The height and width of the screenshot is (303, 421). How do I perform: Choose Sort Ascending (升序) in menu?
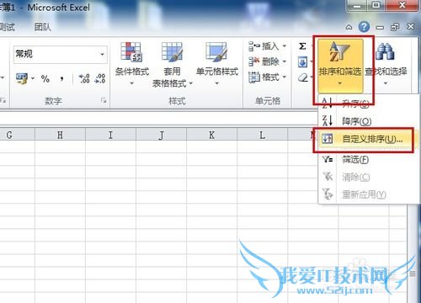click(x=368, y=104)
